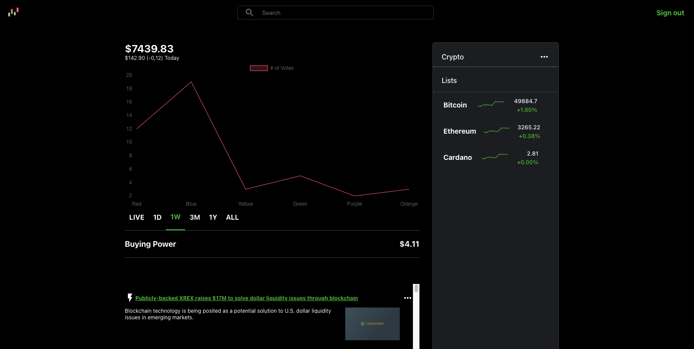The image size is (694, 349).
Task: Open the Ethereum list entry
Action: (x=495, y=131)
